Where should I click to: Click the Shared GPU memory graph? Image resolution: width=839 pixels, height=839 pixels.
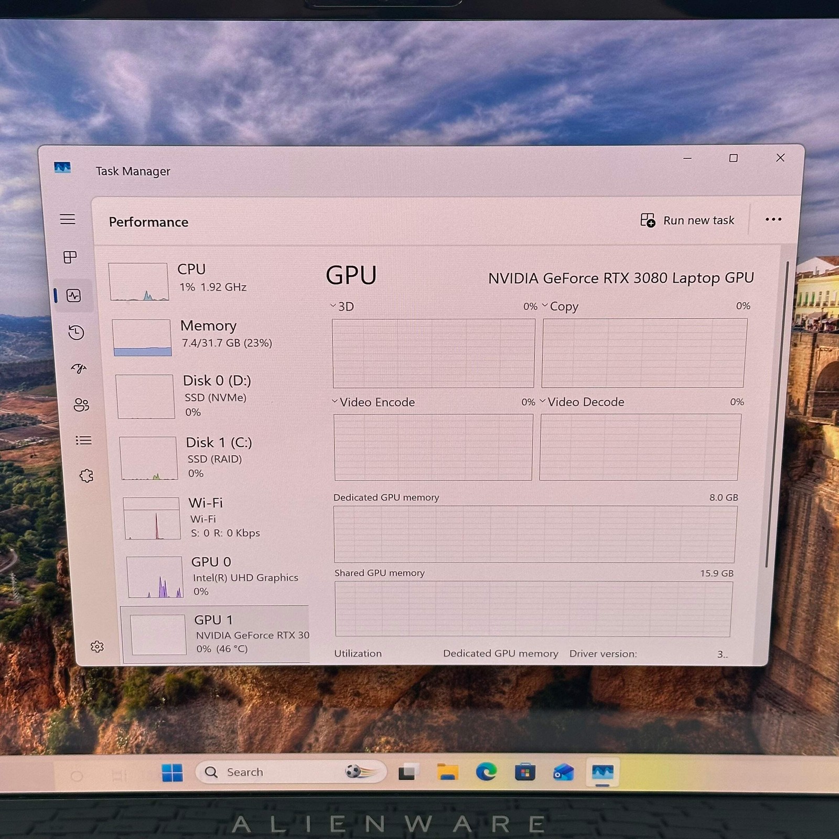pos(533,608)
